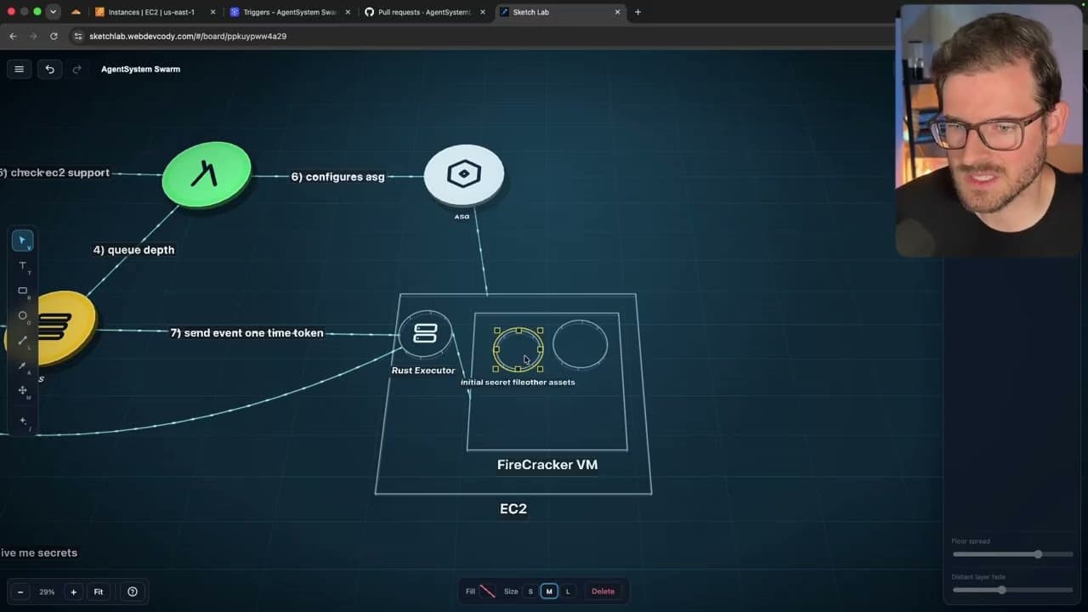Click the Rust Executor label
The height and width of the screenshot is (612, 1088).
(x=423, y=371)
